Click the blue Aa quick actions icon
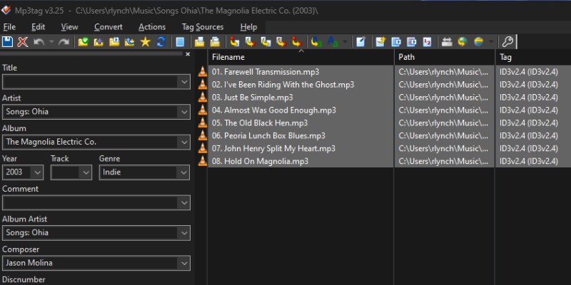Image resolution: width=571 pixels, height=285 pixels. coord(333,42)
